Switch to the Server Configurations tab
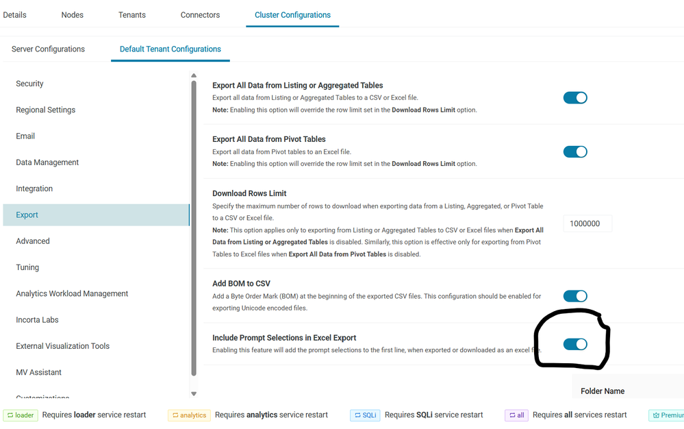 click(x=48, y=49)
